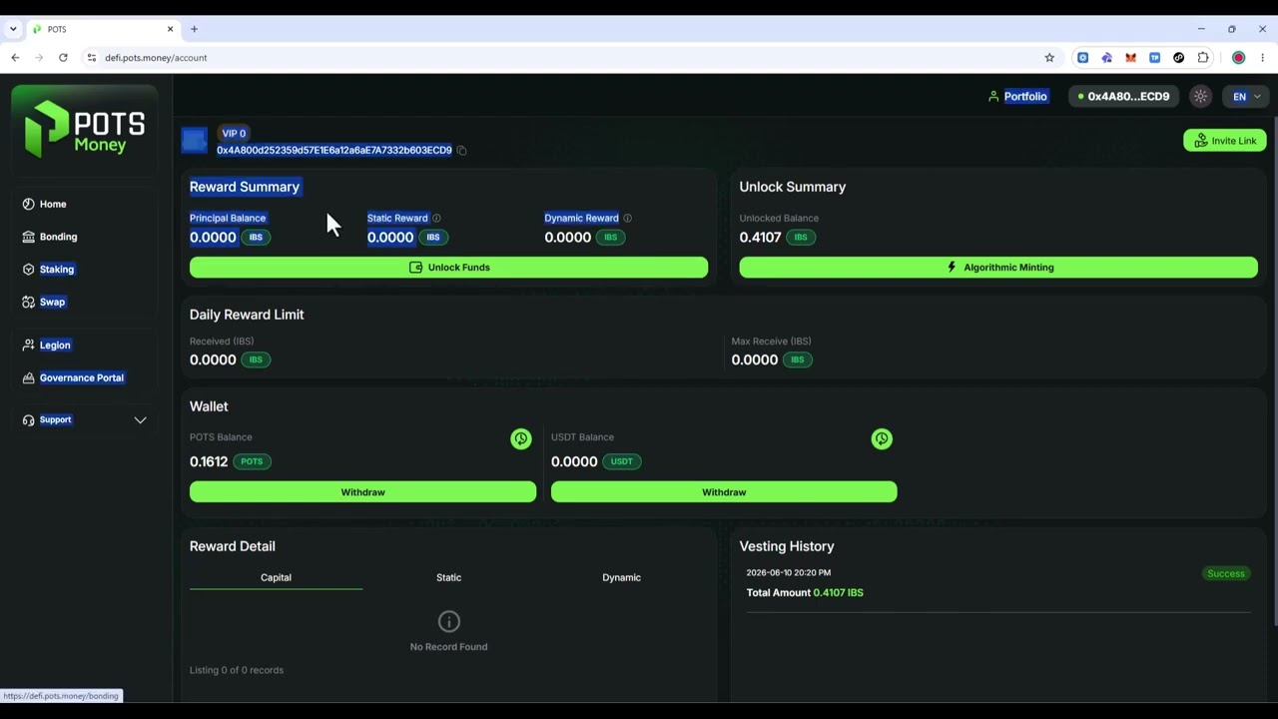The height and width of the screenshot is (719, 1278).
Task: Open the Chrome three-dot menu
Action: pyautogui.click(x=1262, y=58)
